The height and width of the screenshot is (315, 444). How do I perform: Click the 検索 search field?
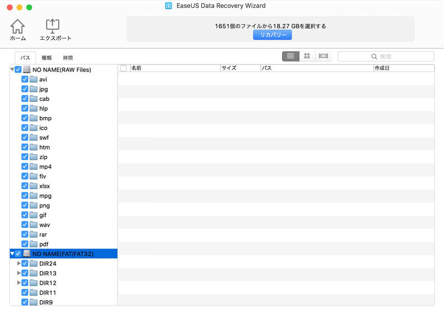tap(386, 57)
